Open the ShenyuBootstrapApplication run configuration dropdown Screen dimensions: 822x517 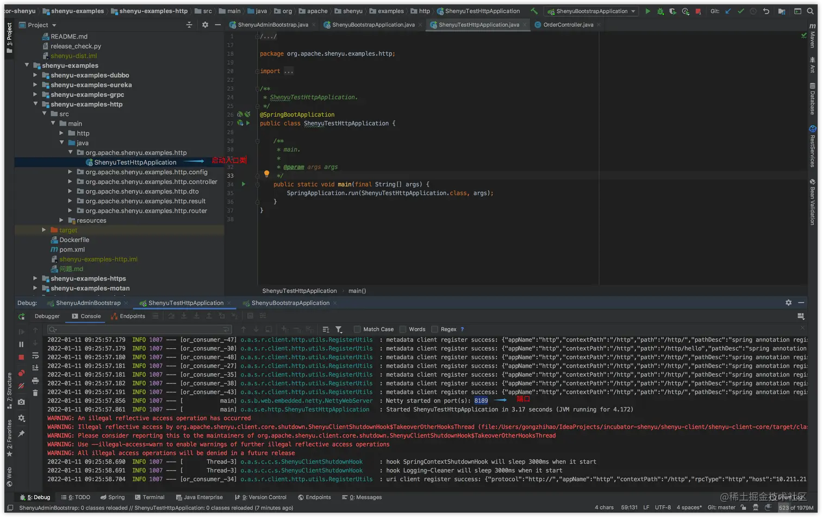(591, 11)
